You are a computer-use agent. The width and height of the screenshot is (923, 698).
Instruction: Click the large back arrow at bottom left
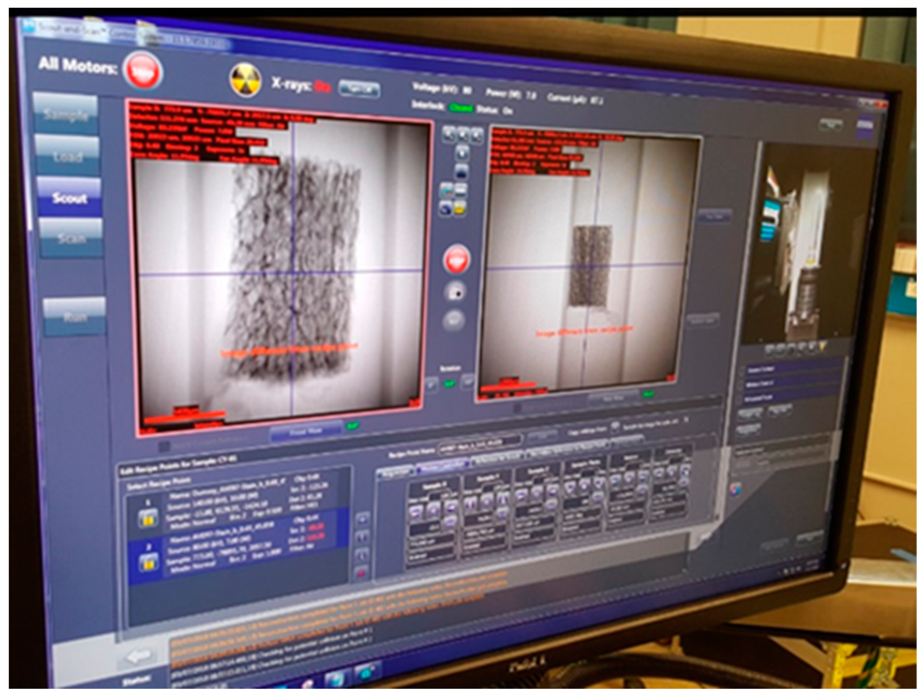click(x=139, y=656)
